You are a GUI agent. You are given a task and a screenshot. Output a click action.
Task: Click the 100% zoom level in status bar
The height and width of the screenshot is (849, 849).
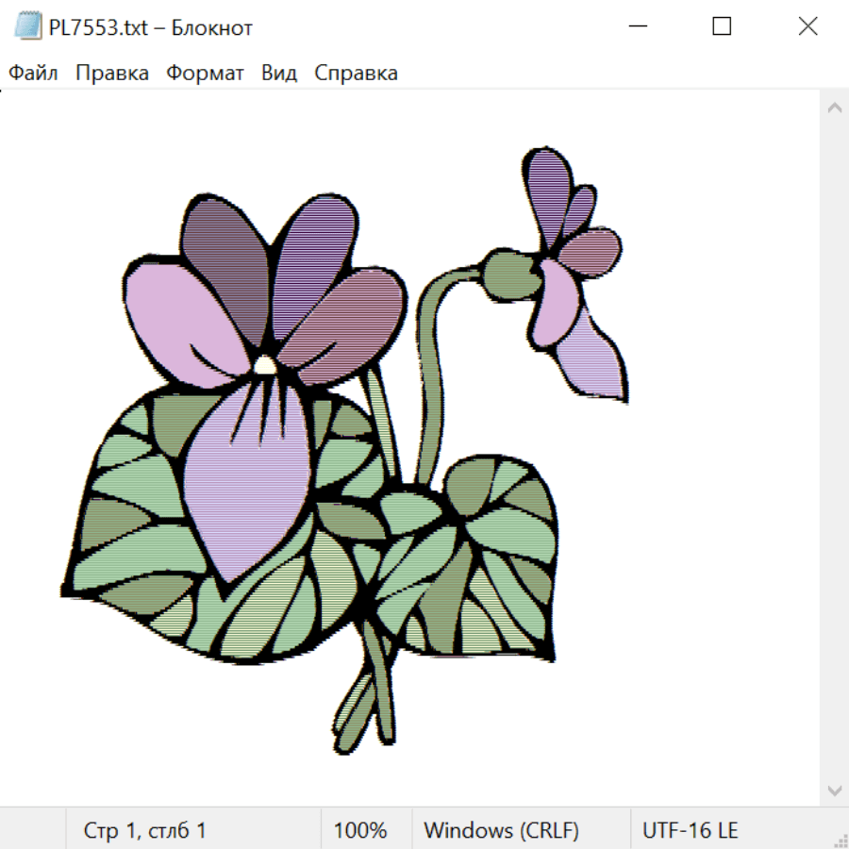[360, 830]
